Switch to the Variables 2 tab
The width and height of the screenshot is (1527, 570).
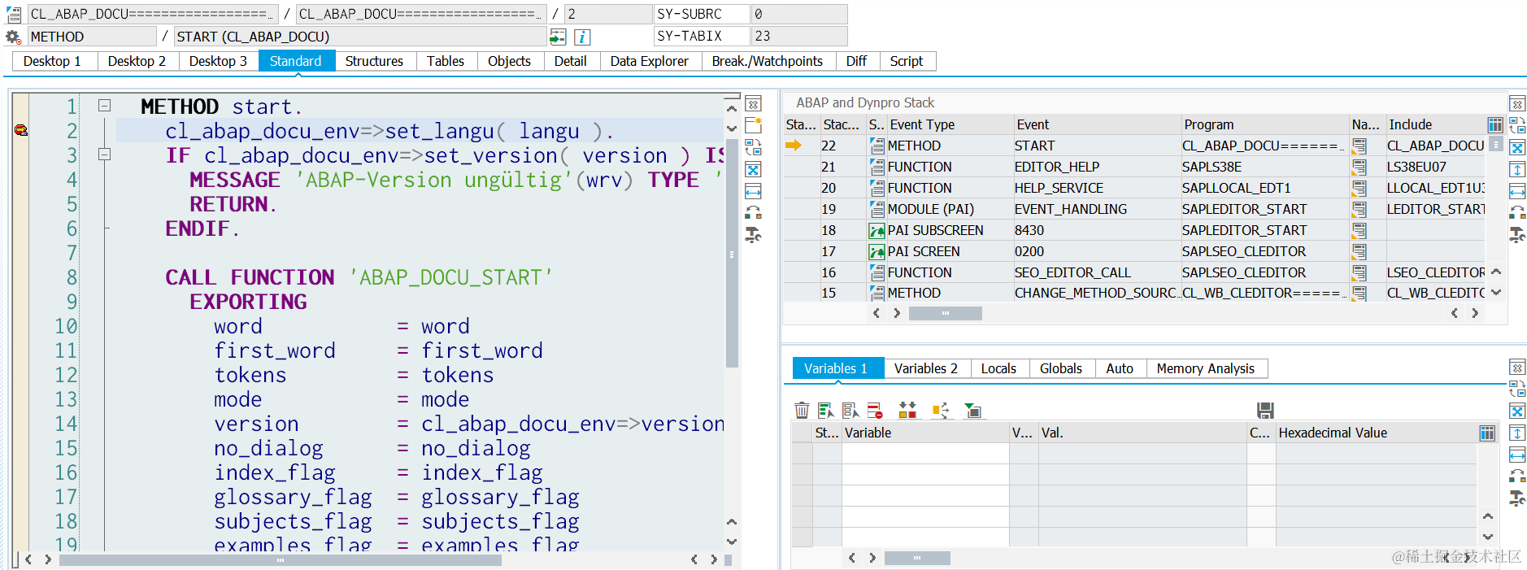click(925, 368)
